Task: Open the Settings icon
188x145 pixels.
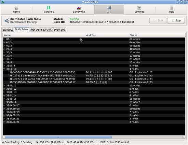Action: (139, 8)
